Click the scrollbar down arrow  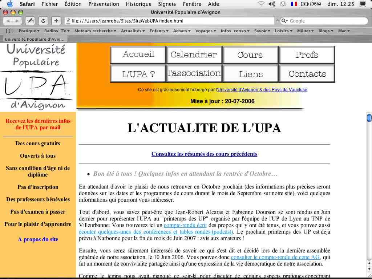point(369,269)
